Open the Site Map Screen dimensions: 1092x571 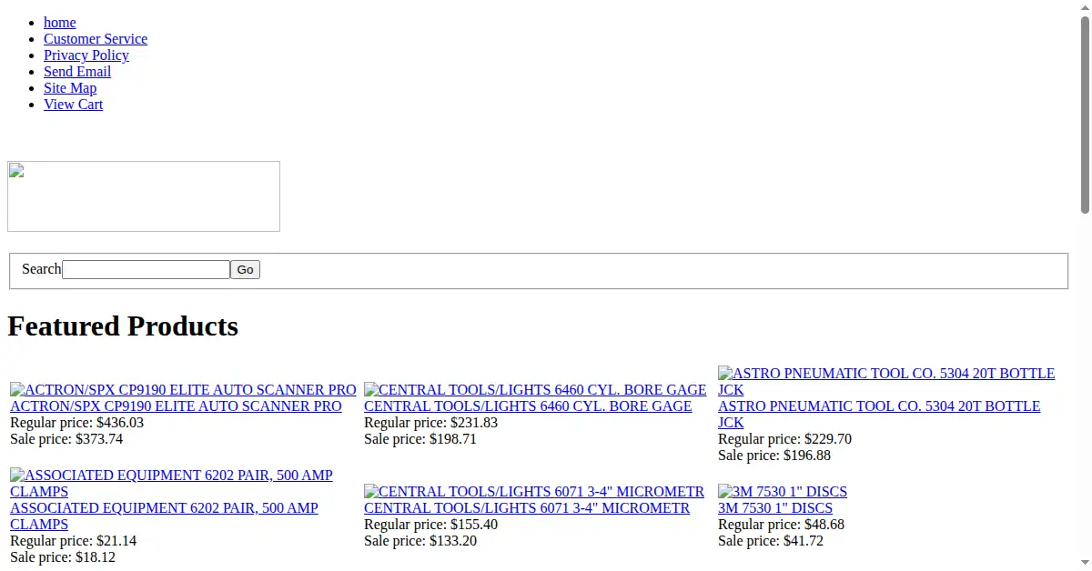click(x=70, y=88)
